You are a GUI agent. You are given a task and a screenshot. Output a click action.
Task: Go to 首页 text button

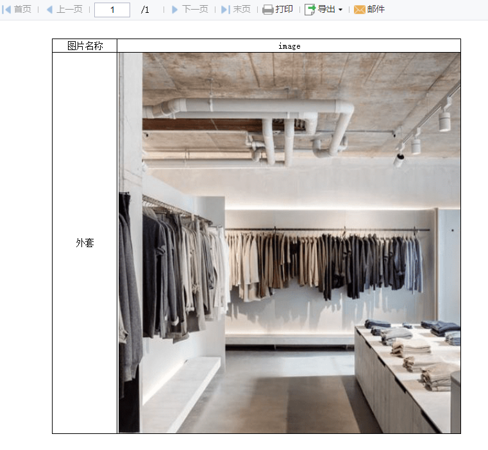(22, 10)
